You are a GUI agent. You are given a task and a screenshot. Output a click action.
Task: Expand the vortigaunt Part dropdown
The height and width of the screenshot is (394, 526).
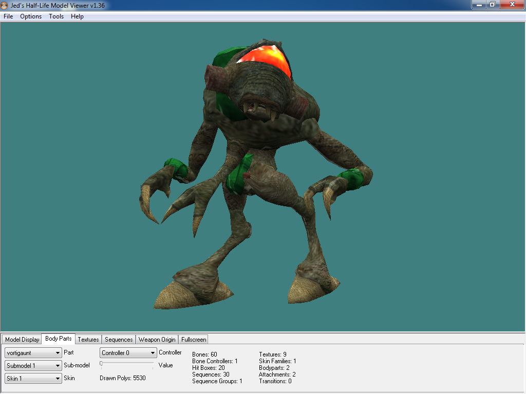click(33, 353)
